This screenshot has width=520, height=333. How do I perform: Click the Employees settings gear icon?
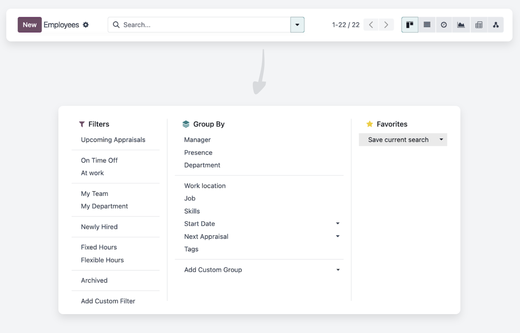(86, 25)
